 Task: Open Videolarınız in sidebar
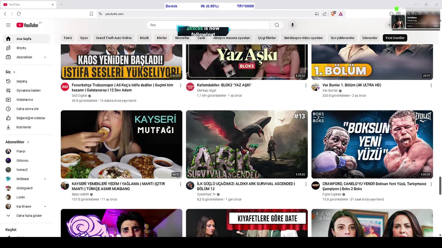tap(26, 100)
